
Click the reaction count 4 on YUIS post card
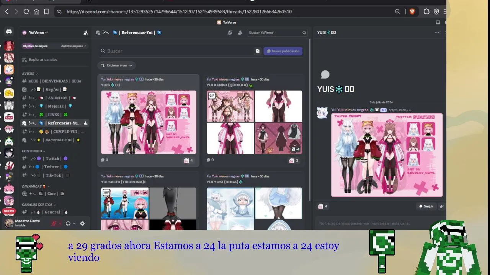click(x=189, y=160)
